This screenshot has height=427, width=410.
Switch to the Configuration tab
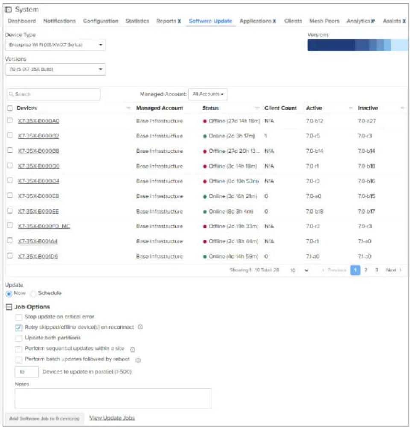click(101, 21)
